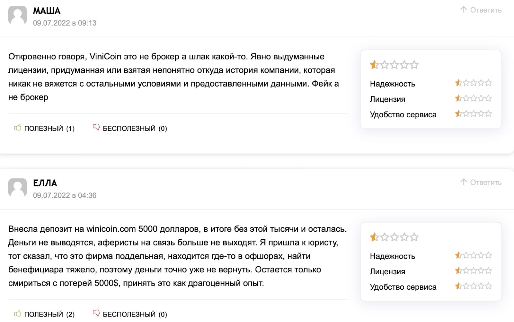Click thumbs-down icon on Елла's review
Image resolution: width=514 pixels, height=322 pixels.
(x=96, y=313)
